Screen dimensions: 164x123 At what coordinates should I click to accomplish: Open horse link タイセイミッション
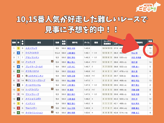(x=34, y=113)
